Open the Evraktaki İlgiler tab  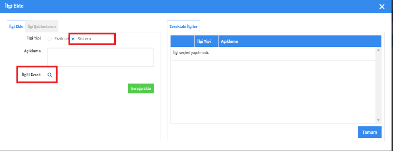click(183, 26)
